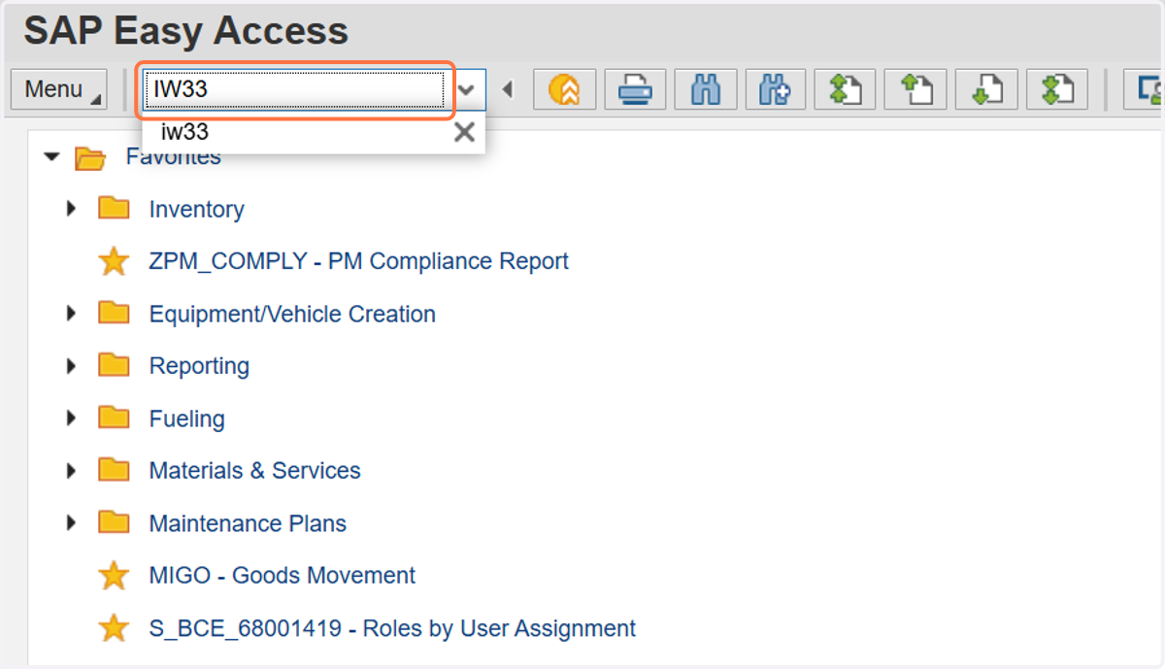1165x669 pixels.
Task: Remove the iw33 history entry with the X
Action: coord(465,132)
